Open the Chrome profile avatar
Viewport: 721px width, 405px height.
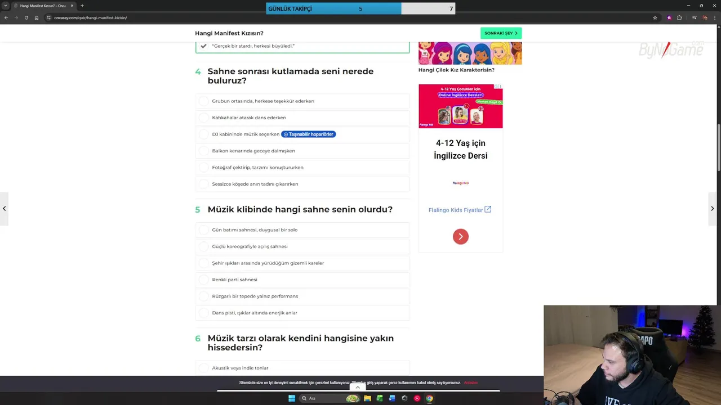[x=705, y=17]
